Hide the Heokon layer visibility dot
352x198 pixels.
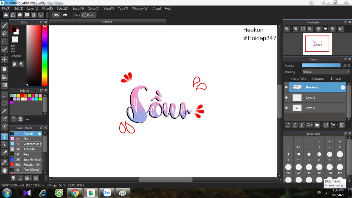286,87
